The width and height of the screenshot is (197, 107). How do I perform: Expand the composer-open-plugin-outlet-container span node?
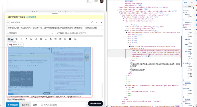pyautogui.click(x=118, y=7)
